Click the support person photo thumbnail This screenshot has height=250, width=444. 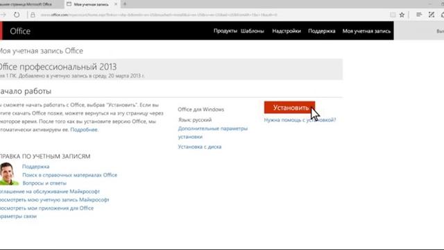(x=9, y=174)
